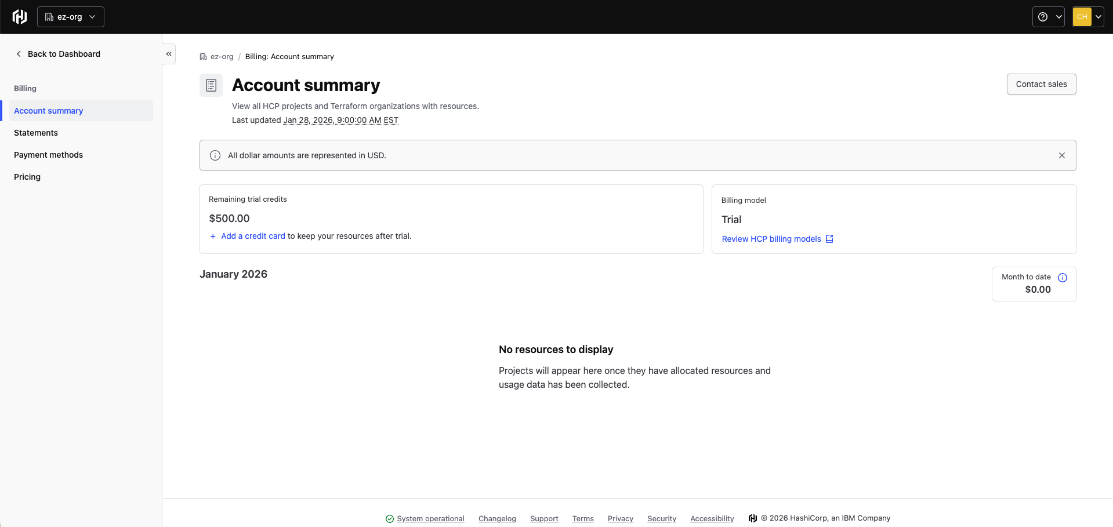The width and height of the screenshot is (1113, 527).
Task: Click external link icon after billing models
Action: pyautogui.click(x=829, y=239)
